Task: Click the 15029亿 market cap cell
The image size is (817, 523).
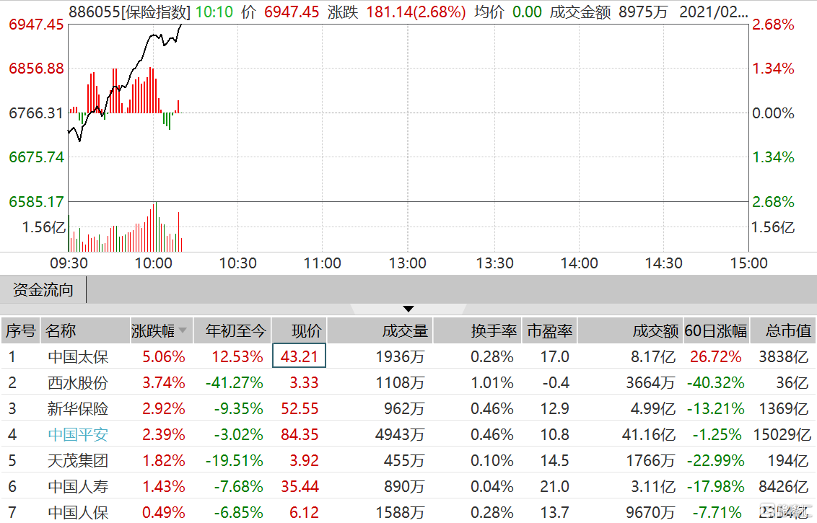Action: [782, 434]
